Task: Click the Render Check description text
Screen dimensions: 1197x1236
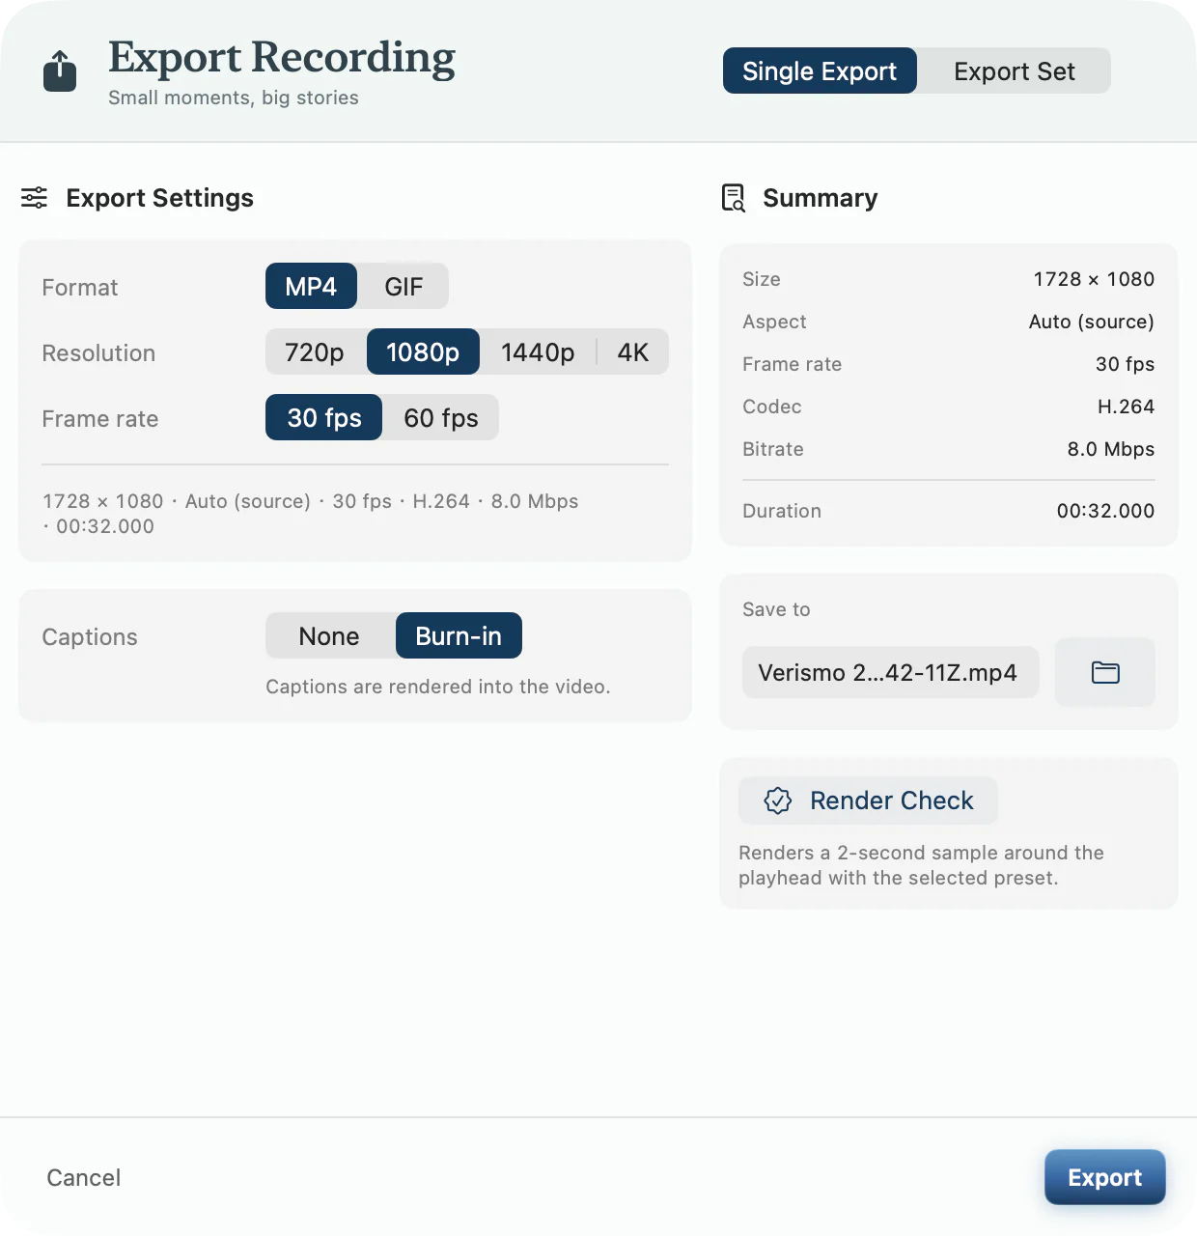Action: pos(921,865)
